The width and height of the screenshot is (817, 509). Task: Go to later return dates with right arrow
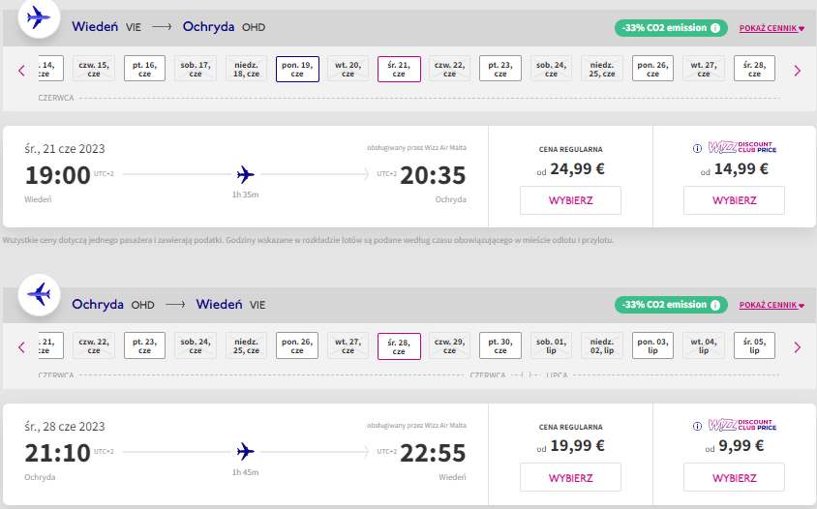798,347
